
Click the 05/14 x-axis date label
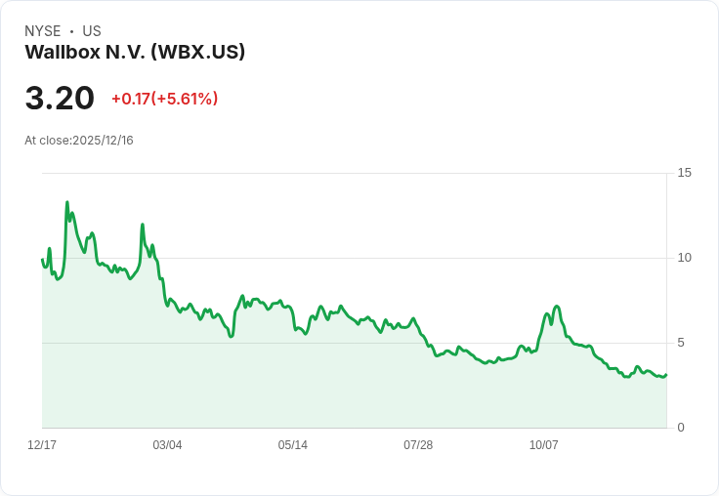tap(292, 445)
